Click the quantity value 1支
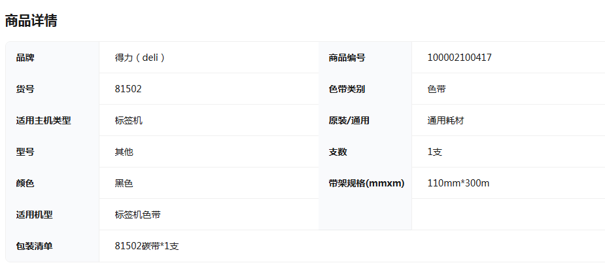 [x=435, y=152]
